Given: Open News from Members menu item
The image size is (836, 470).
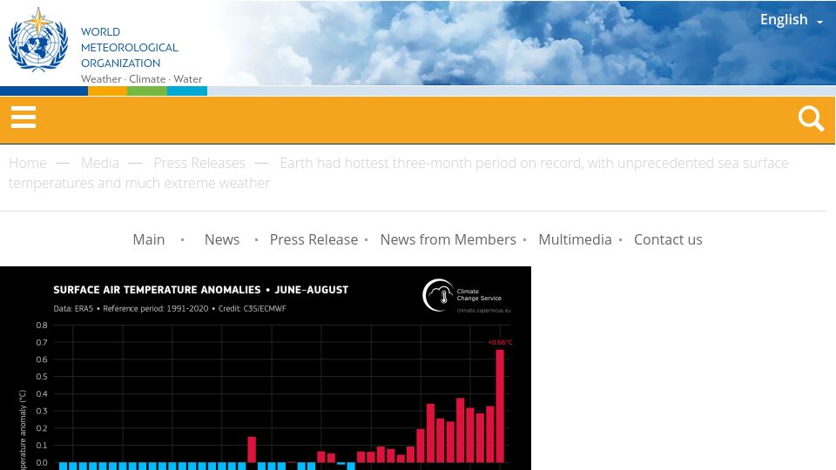Looking at the screenshot, I should pos(448,240).
